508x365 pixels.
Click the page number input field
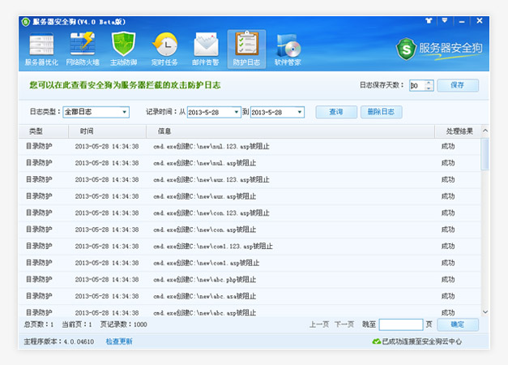(400, 324)
